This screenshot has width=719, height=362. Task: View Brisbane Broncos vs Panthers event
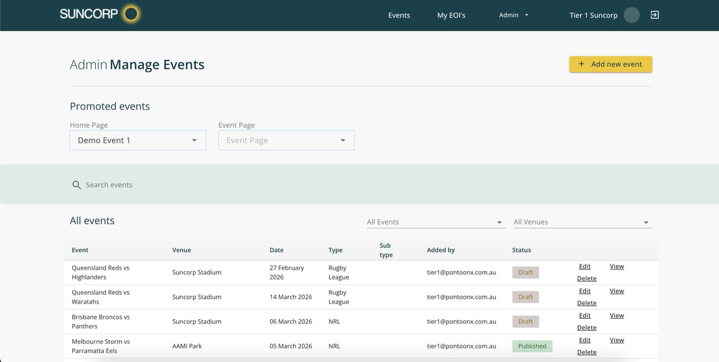617,316
